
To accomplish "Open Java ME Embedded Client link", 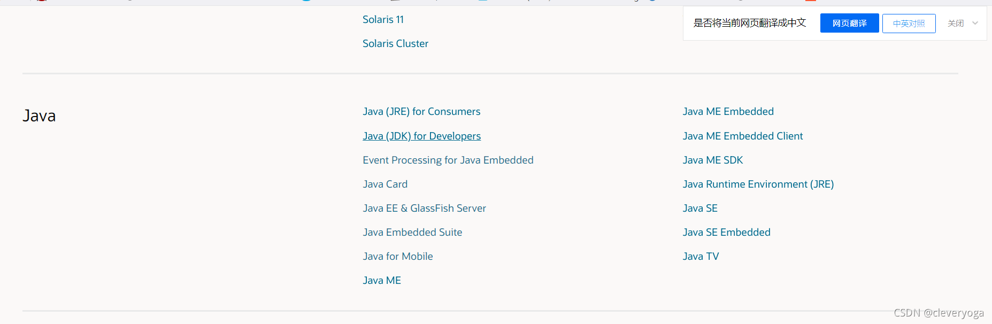I will pos(743,136).
